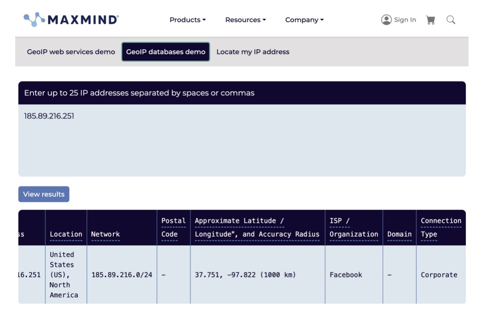Click the search magnifier icon

tap(451, 20)
